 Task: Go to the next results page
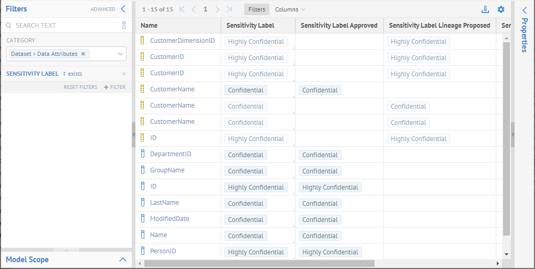tap(218, 9)
